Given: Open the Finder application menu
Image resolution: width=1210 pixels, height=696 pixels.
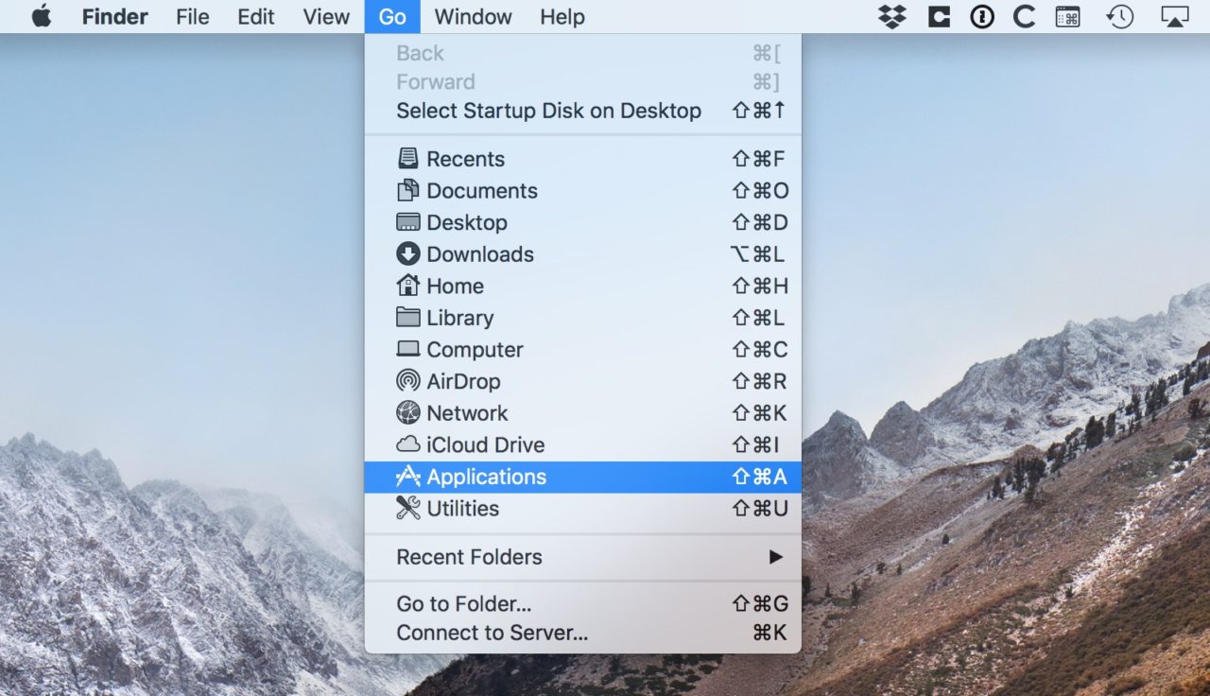Looking at the screenshot, I should [115, 16].
